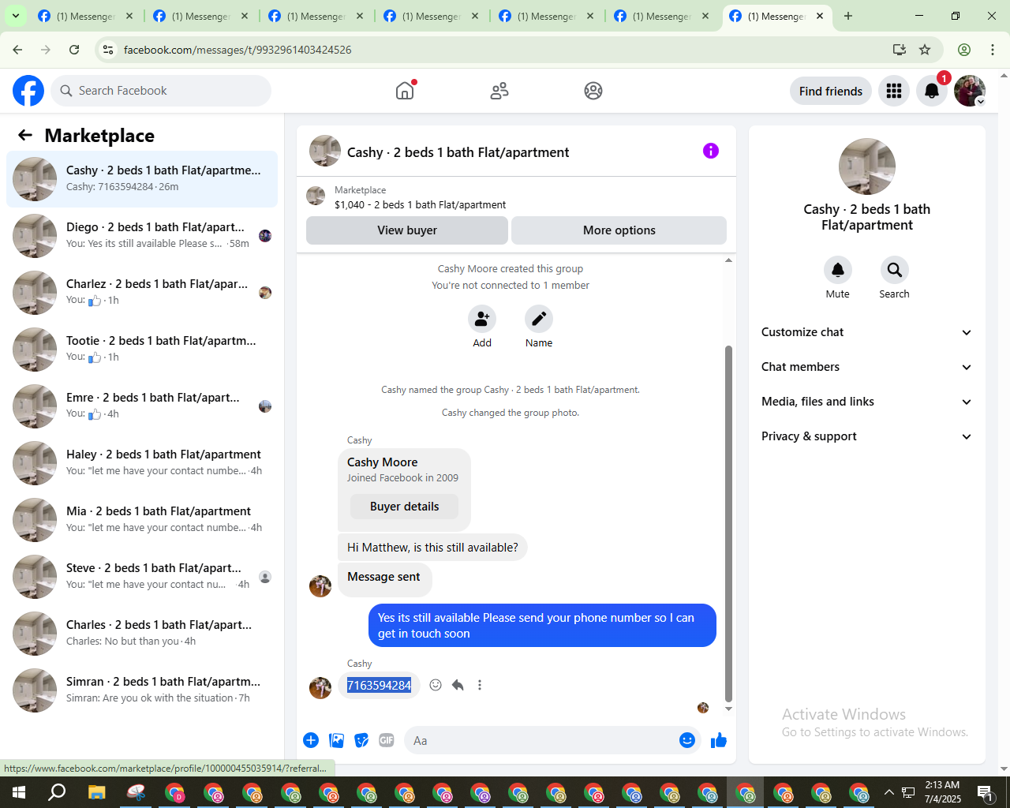Open the notifications bell
Screen dimensions: 1010x808
[932, 91]
